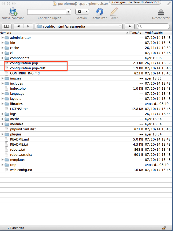Expand the language folder triangle
Viewport: 173px width, 231px height.
[2, 93]
